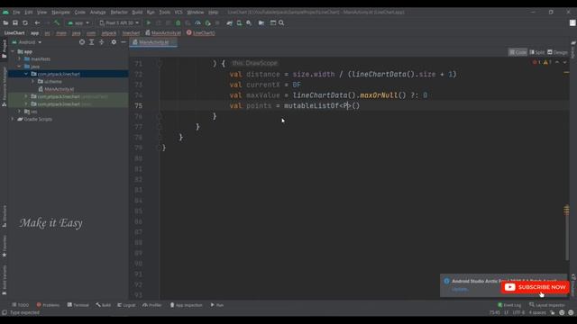Expand Gradle Scripts node

tap(14, 119)
